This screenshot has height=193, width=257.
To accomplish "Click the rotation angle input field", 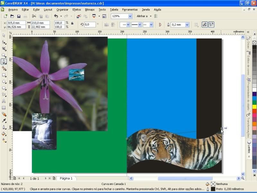I will (90, 24).
